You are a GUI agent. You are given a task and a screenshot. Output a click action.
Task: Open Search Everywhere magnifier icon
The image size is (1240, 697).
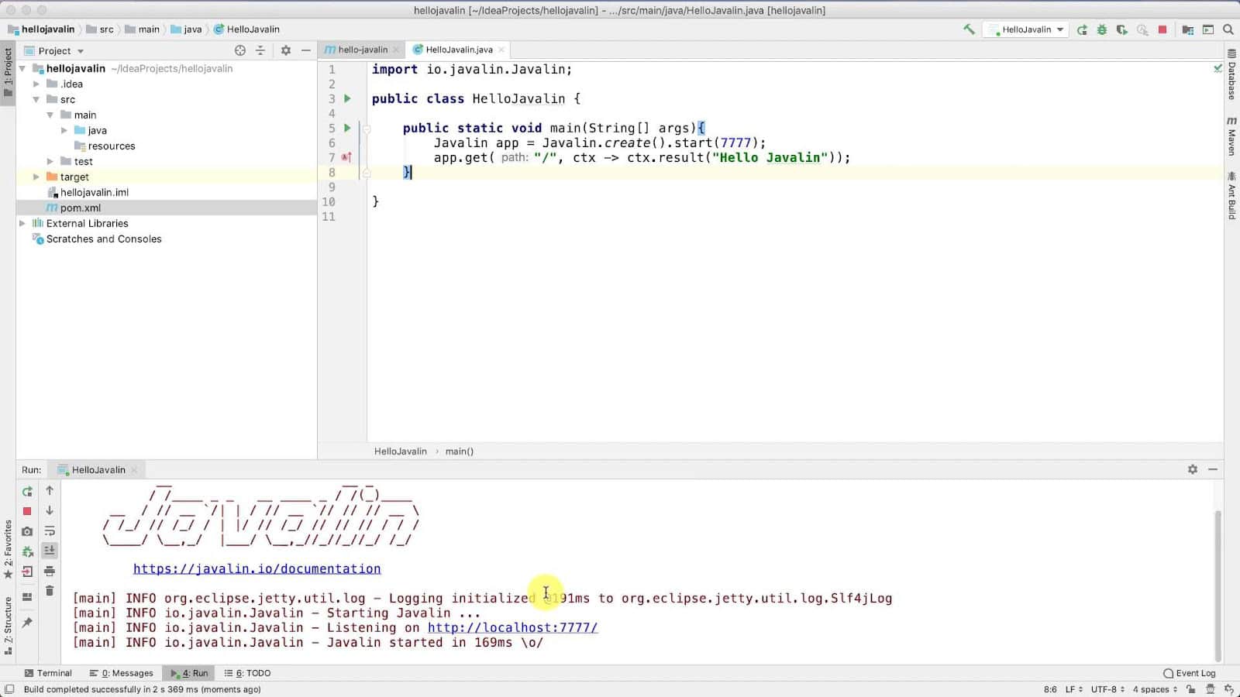pos(1228,29)
